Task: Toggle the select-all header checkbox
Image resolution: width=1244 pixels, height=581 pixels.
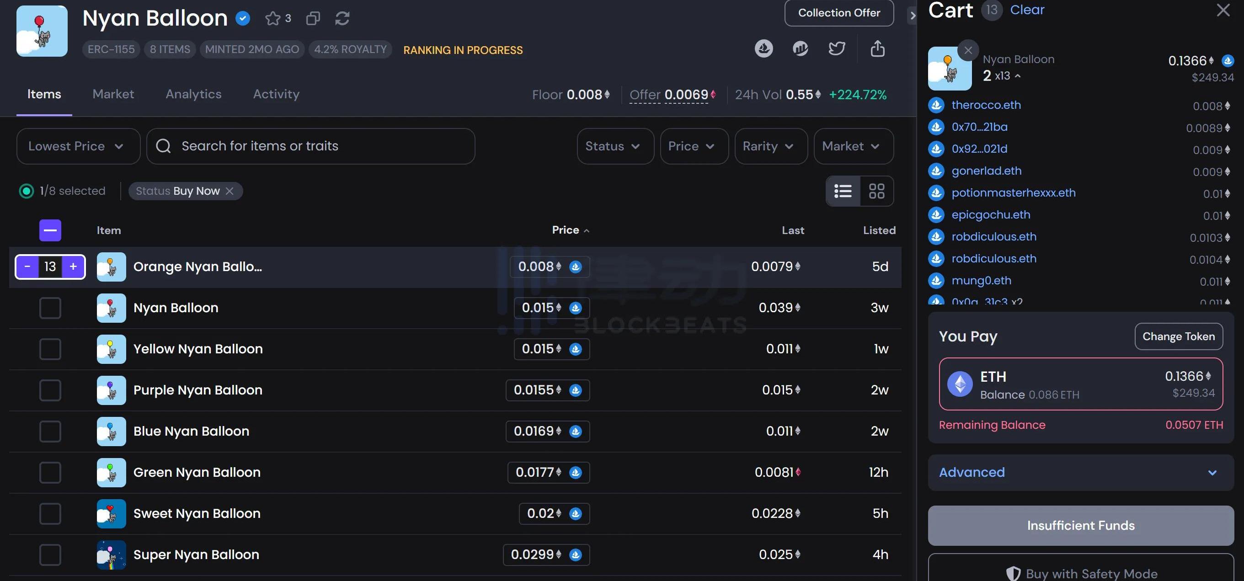Action: click(x=50, y=230)
